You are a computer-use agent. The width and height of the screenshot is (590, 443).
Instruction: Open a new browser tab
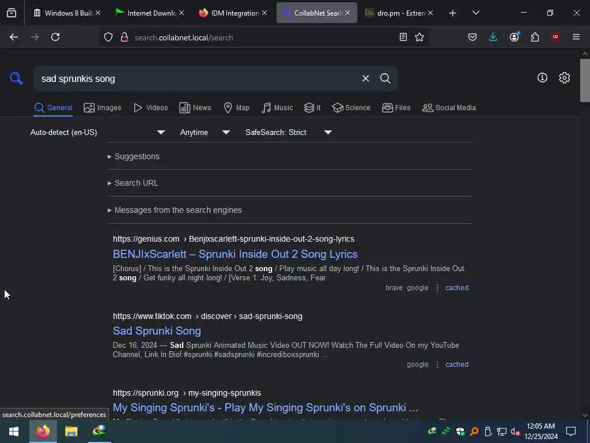(x=453, y=13)
